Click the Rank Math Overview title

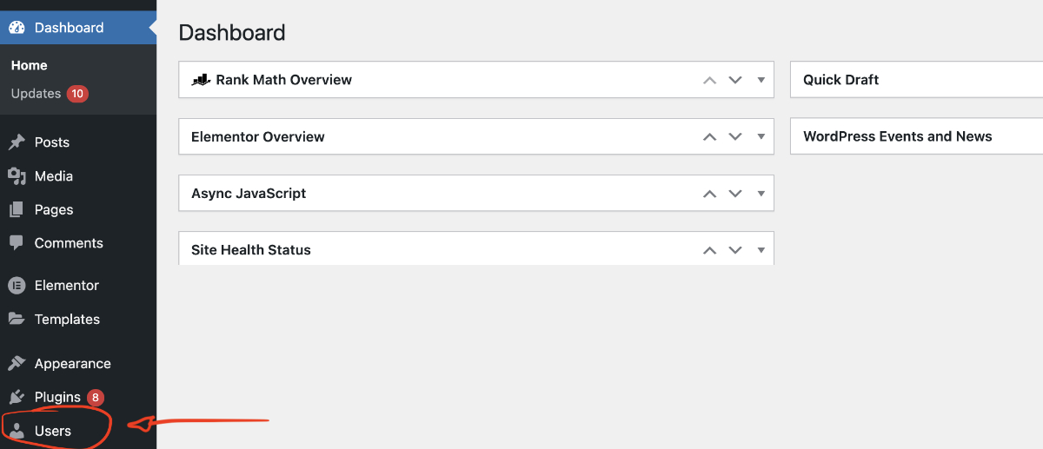283,80
